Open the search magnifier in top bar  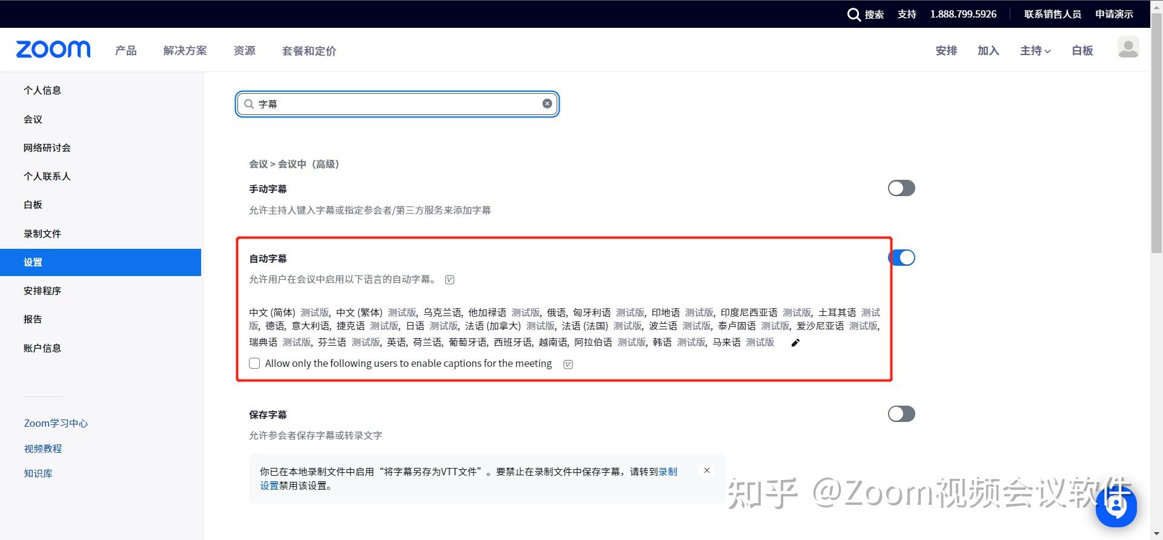coord(853,15)
